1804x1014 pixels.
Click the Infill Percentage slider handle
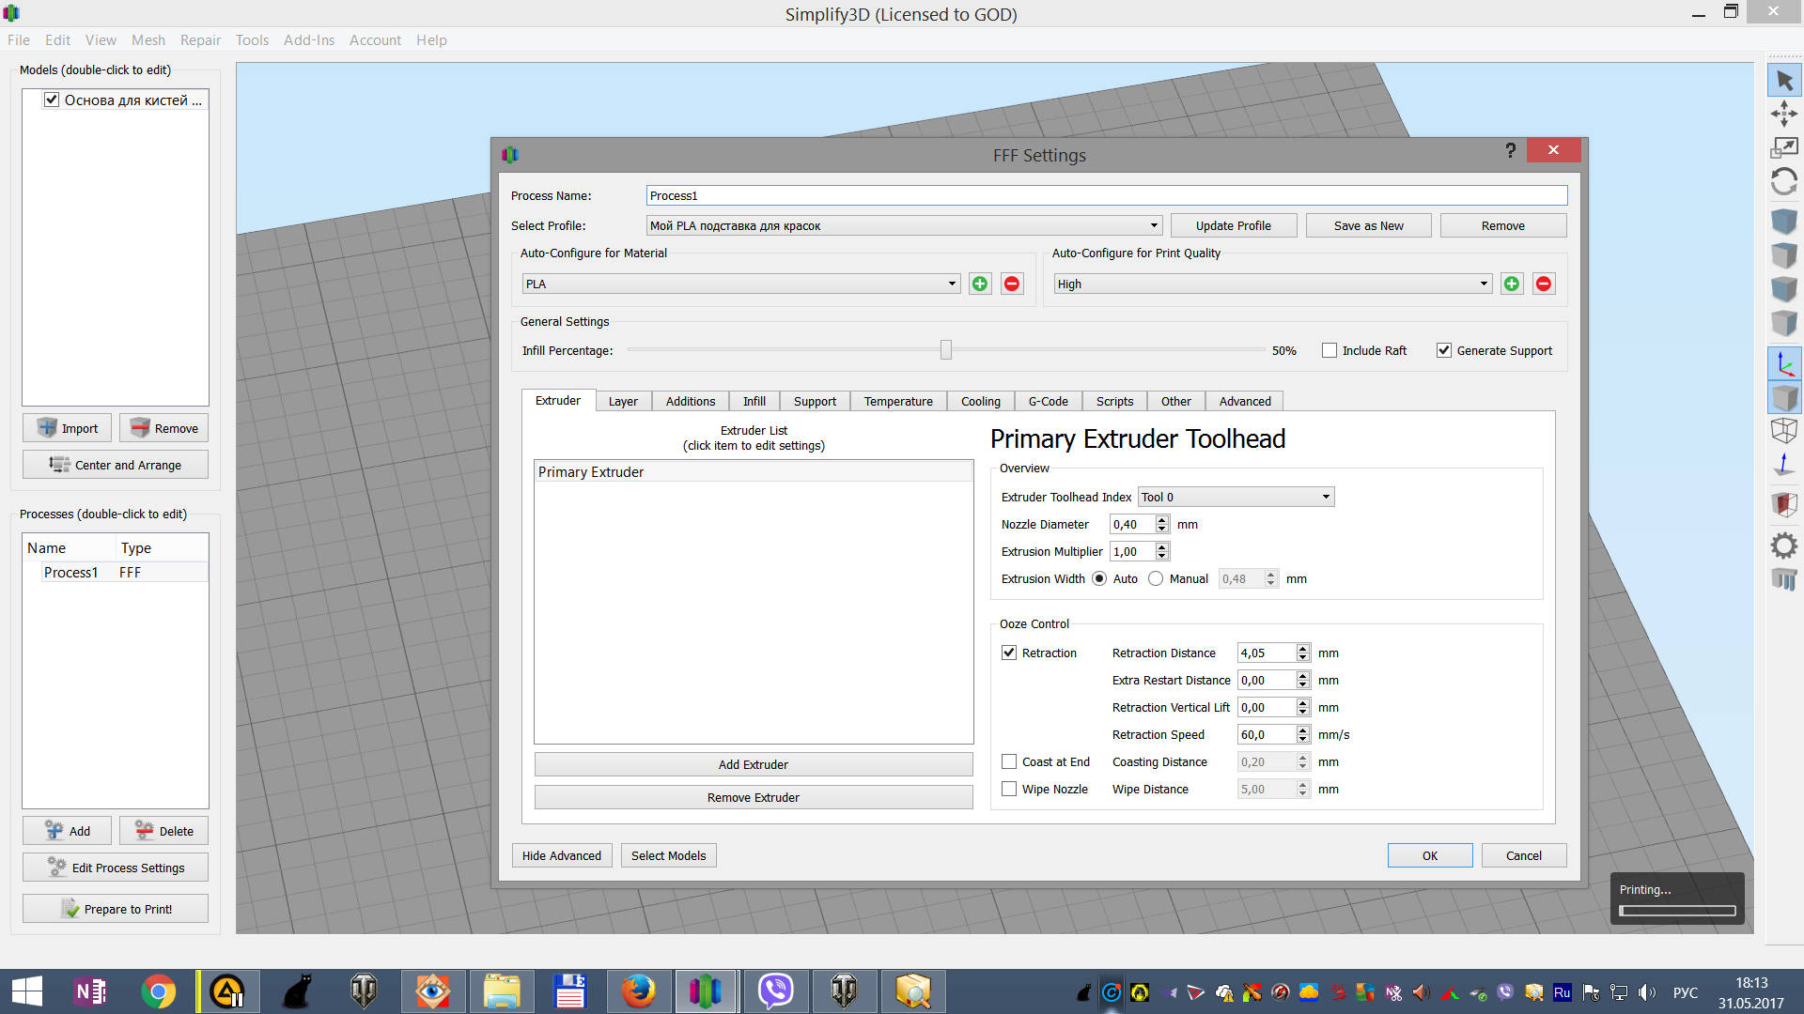946,350
